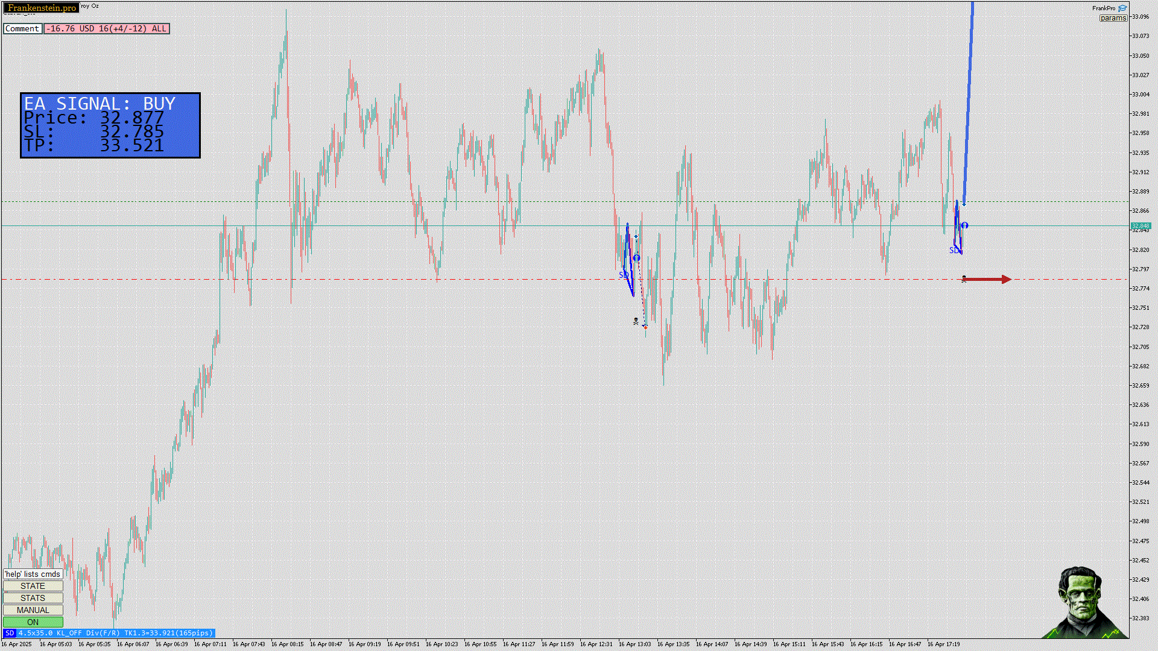Toggle the green ON button

33,622
